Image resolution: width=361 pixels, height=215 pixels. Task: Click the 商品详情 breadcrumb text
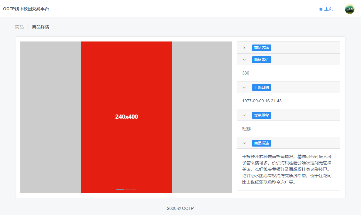[x=40, y=27]
